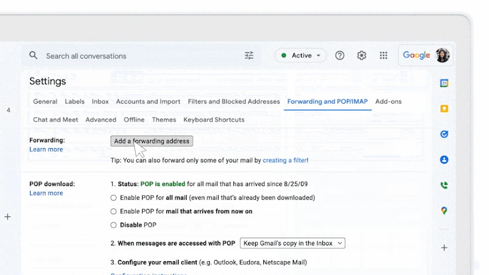This screenshot has height=275, width=489.
Task: Open the Keyboard Shortcuts tab
Action: [214, 120]
